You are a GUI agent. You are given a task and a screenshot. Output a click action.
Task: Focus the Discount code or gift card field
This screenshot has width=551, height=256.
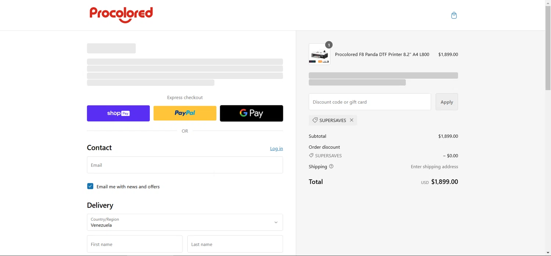pyautogui.click(x=370, y=102)
